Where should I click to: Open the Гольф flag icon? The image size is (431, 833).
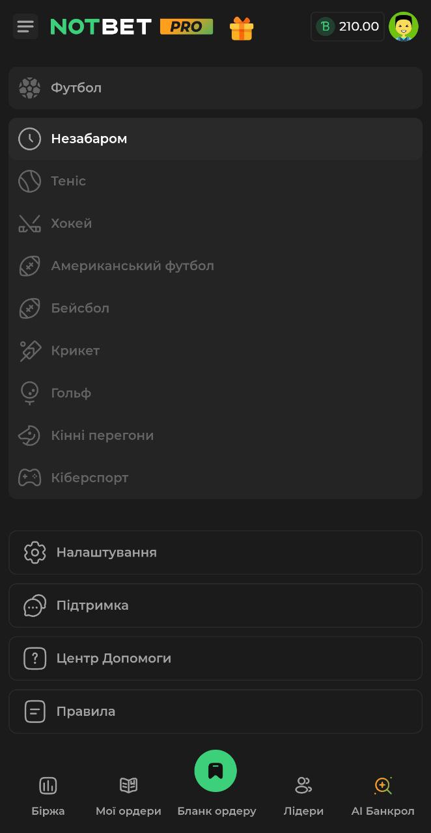point(29,392)
